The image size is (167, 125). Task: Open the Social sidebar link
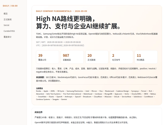(6, 25)
